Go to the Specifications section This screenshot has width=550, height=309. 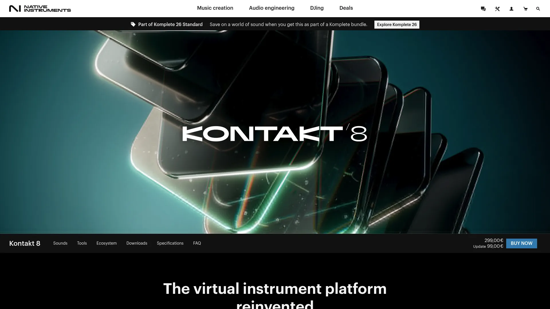click(170, 243)
